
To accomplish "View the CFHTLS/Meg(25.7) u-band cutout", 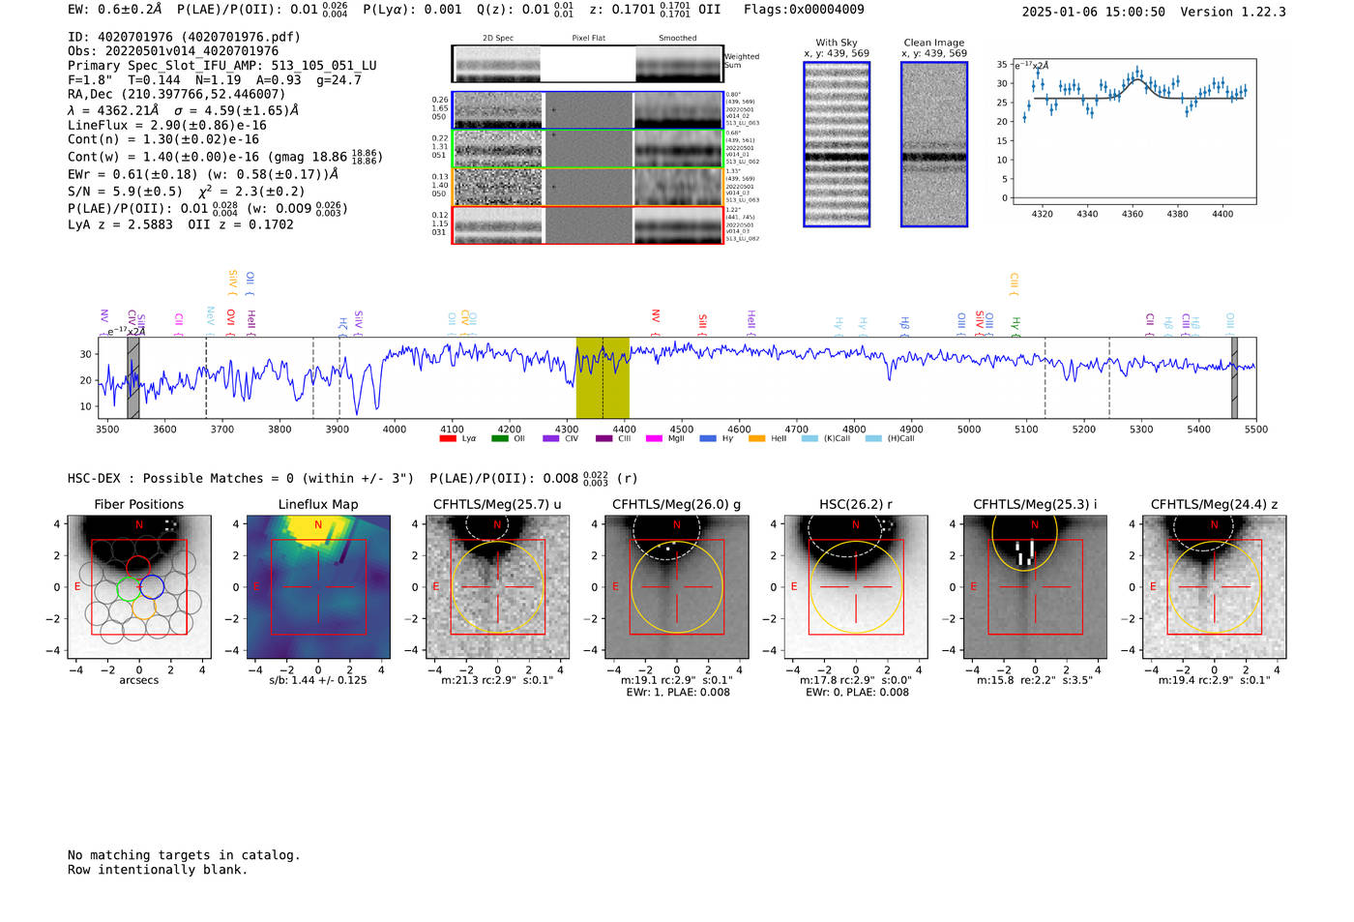I will tap(497, 587).
